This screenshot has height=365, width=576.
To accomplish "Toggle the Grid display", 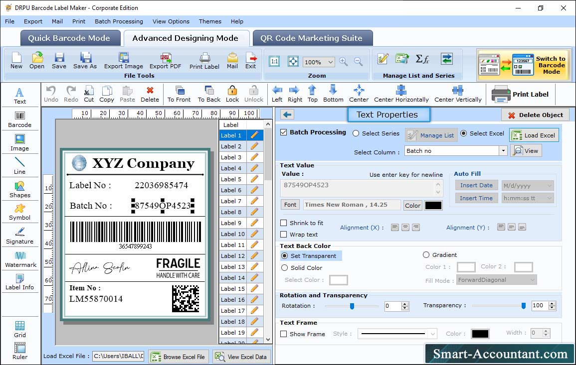I will 20,329.
